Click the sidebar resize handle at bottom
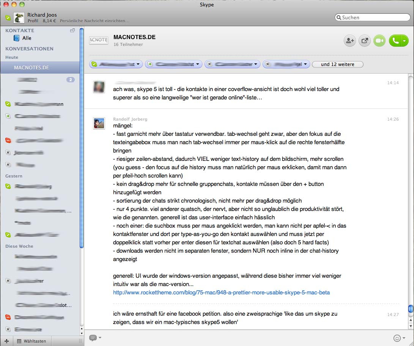Screen dimensions: 414x346 coord(80,341)
